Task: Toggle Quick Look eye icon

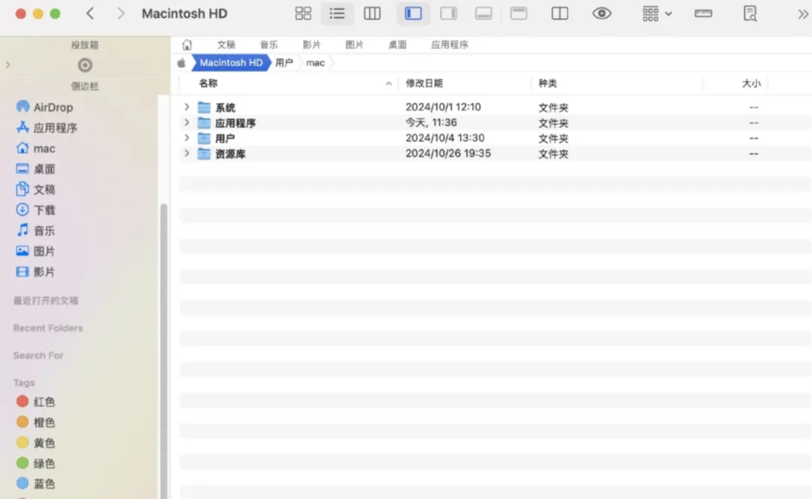Action: pos(601,14)
